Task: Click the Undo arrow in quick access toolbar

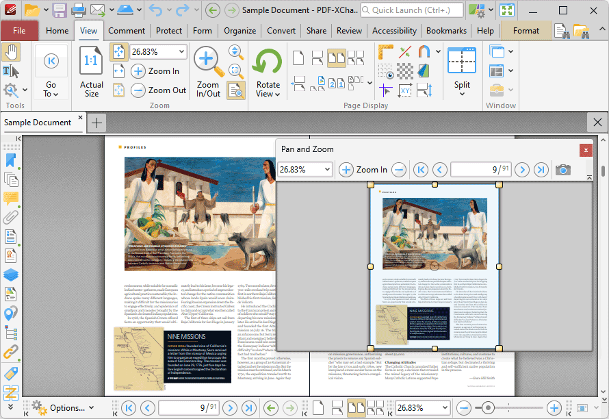Action: click(x=156, y=10)
